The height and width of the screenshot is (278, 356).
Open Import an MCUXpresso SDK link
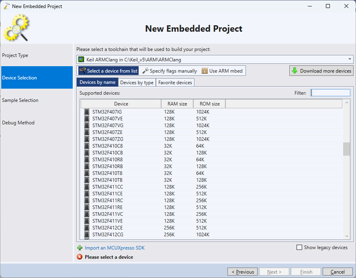coord(115,248)
